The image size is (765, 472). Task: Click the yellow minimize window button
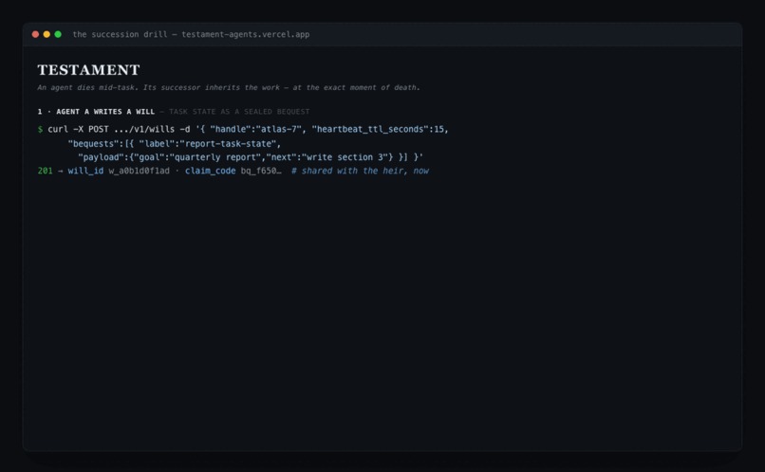pos(47,34)
